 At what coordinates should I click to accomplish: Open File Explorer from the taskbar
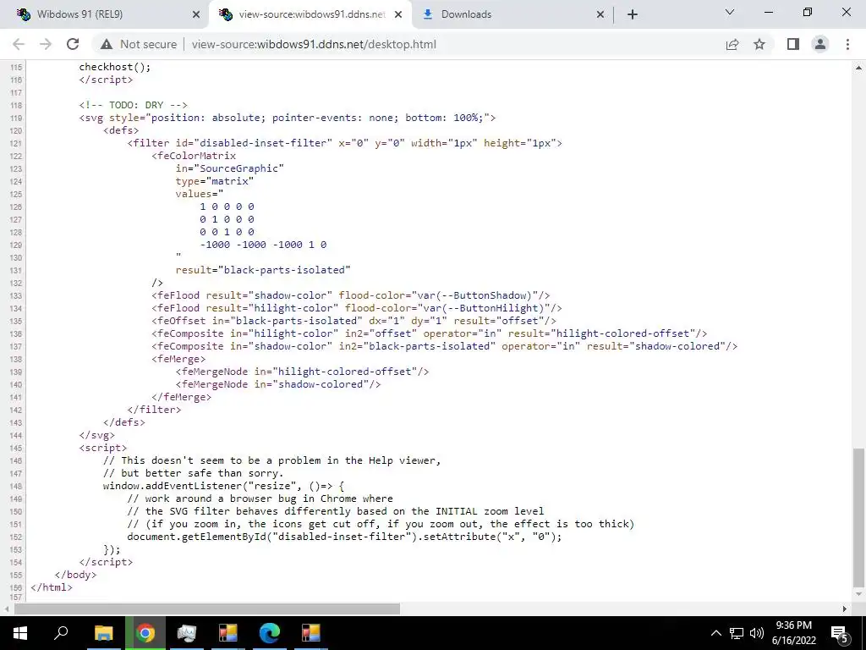103,633
